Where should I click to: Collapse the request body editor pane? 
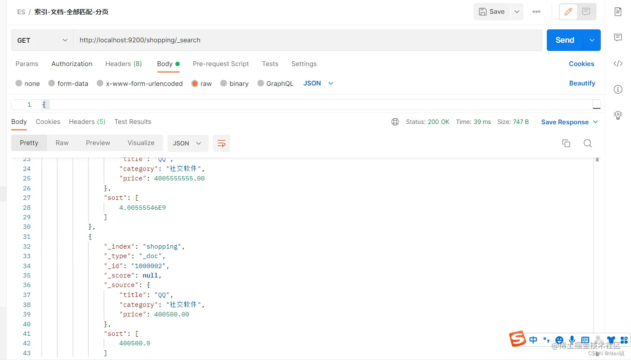[596, 104]
